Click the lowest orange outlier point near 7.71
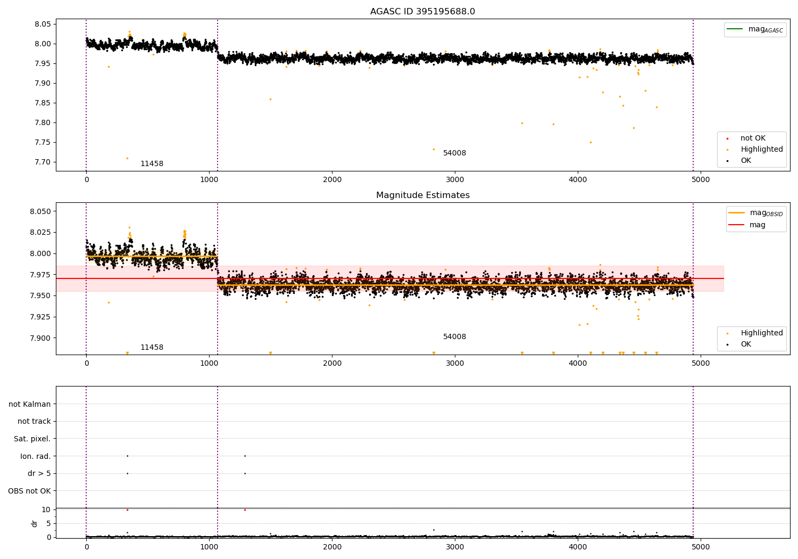The image size is (798, 559). (x=127, y=158)
